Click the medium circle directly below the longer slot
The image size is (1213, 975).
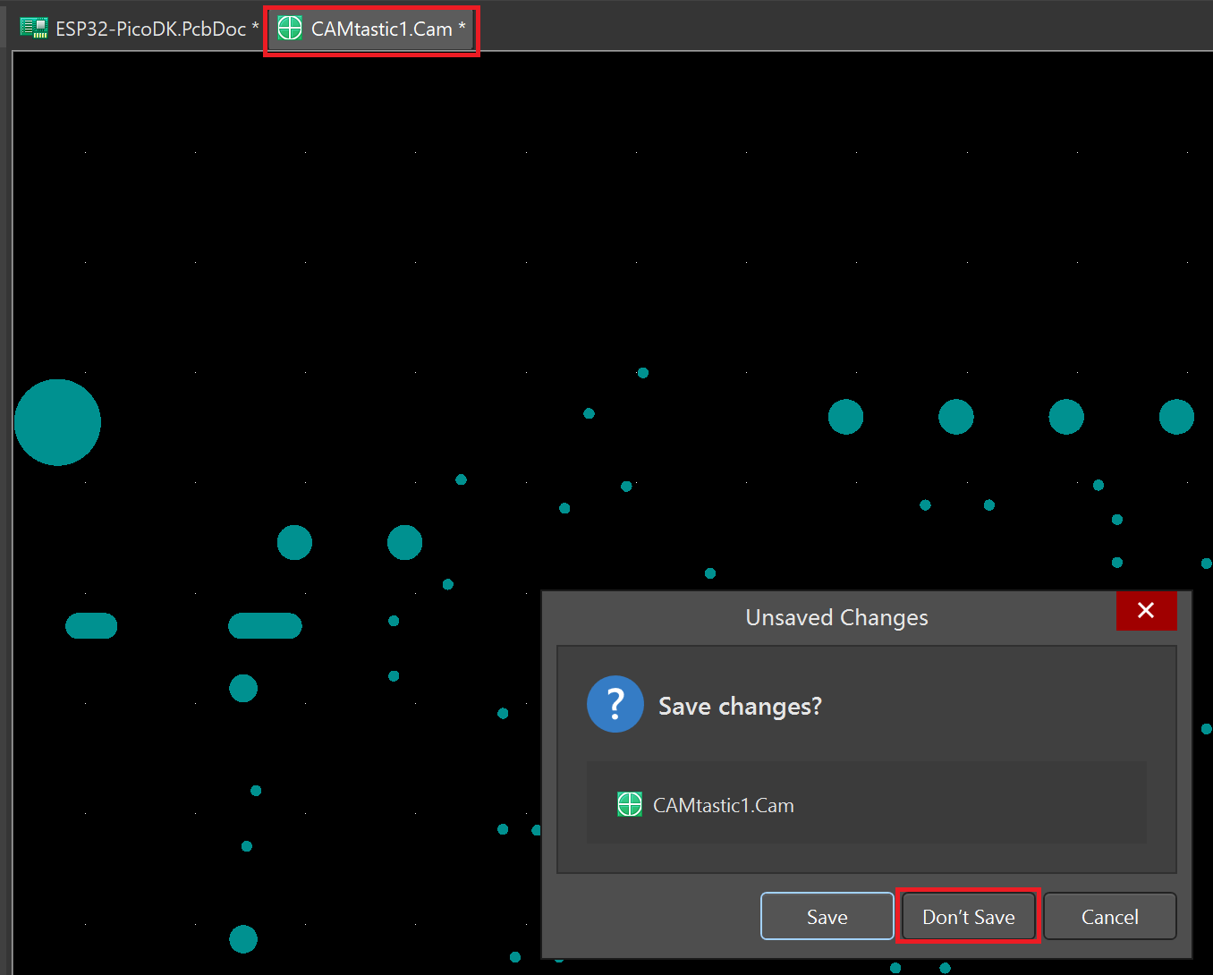(243, 689)
